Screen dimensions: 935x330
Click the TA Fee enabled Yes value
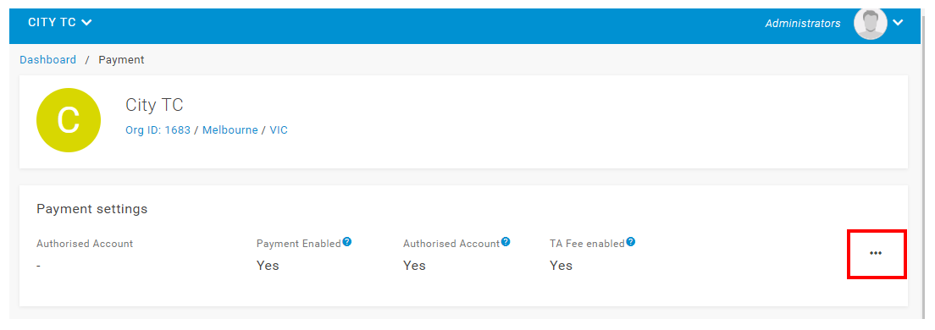(x=562, y=266)
